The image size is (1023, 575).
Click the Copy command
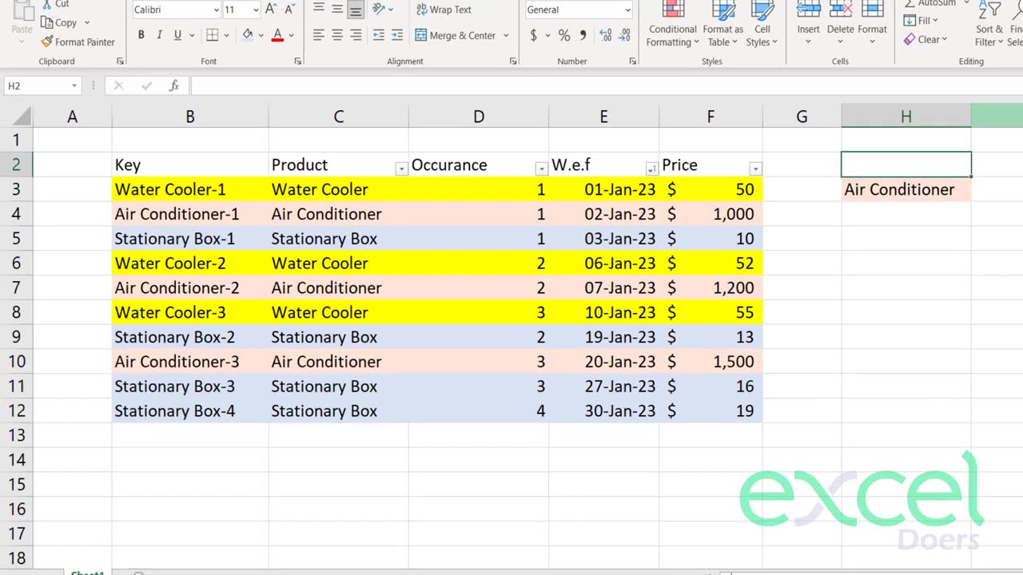[59, 22]
